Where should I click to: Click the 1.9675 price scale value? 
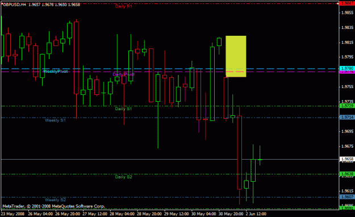point(347,147)
